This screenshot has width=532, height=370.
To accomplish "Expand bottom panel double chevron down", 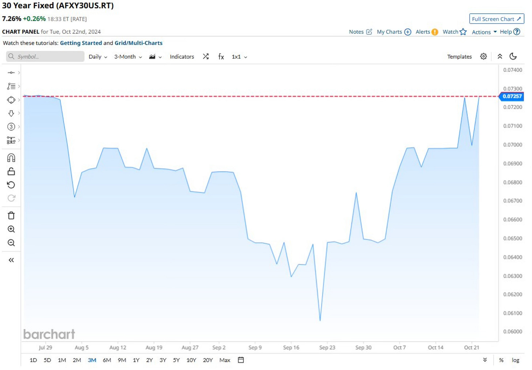I will tap(485, 360).
